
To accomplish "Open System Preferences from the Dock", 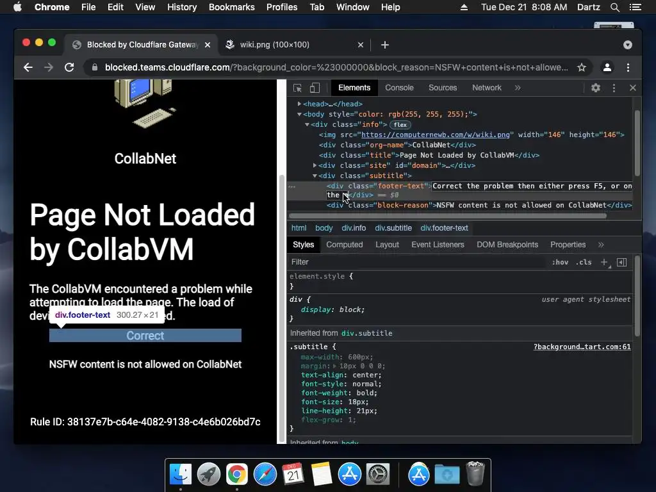I will coord(378,475).
